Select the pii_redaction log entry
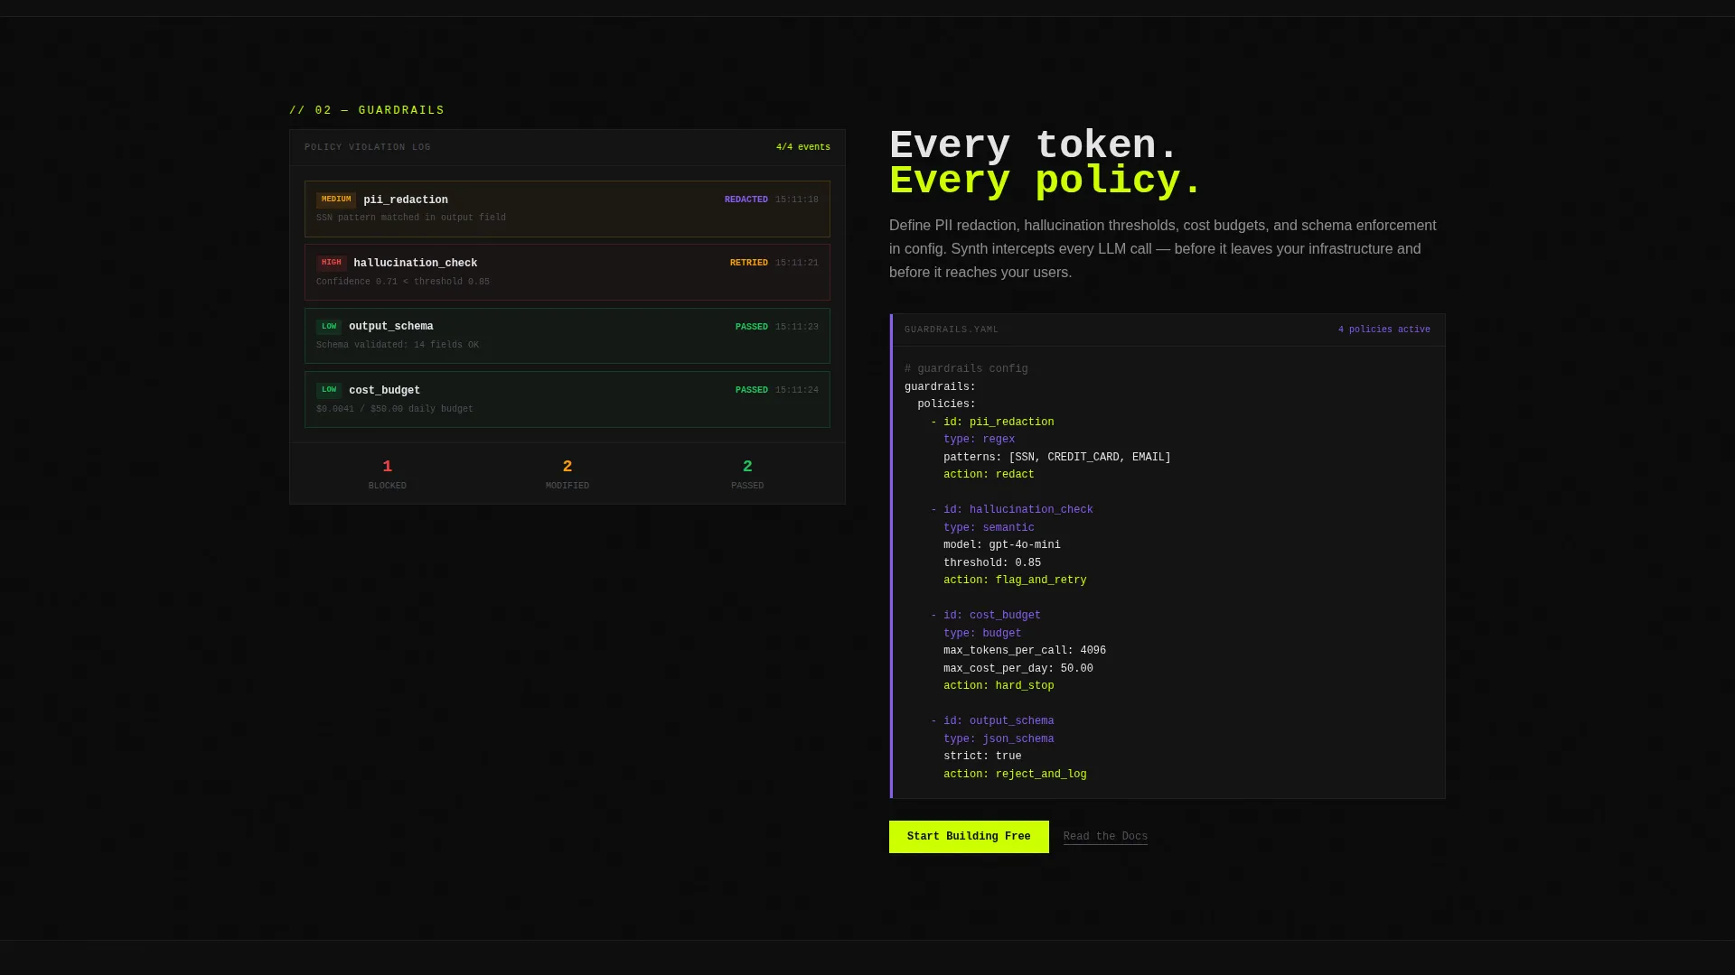This screenshot has height=975, width=1735. coord(567,209)
